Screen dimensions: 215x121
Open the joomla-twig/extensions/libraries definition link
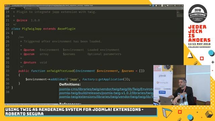pos(106,97)
